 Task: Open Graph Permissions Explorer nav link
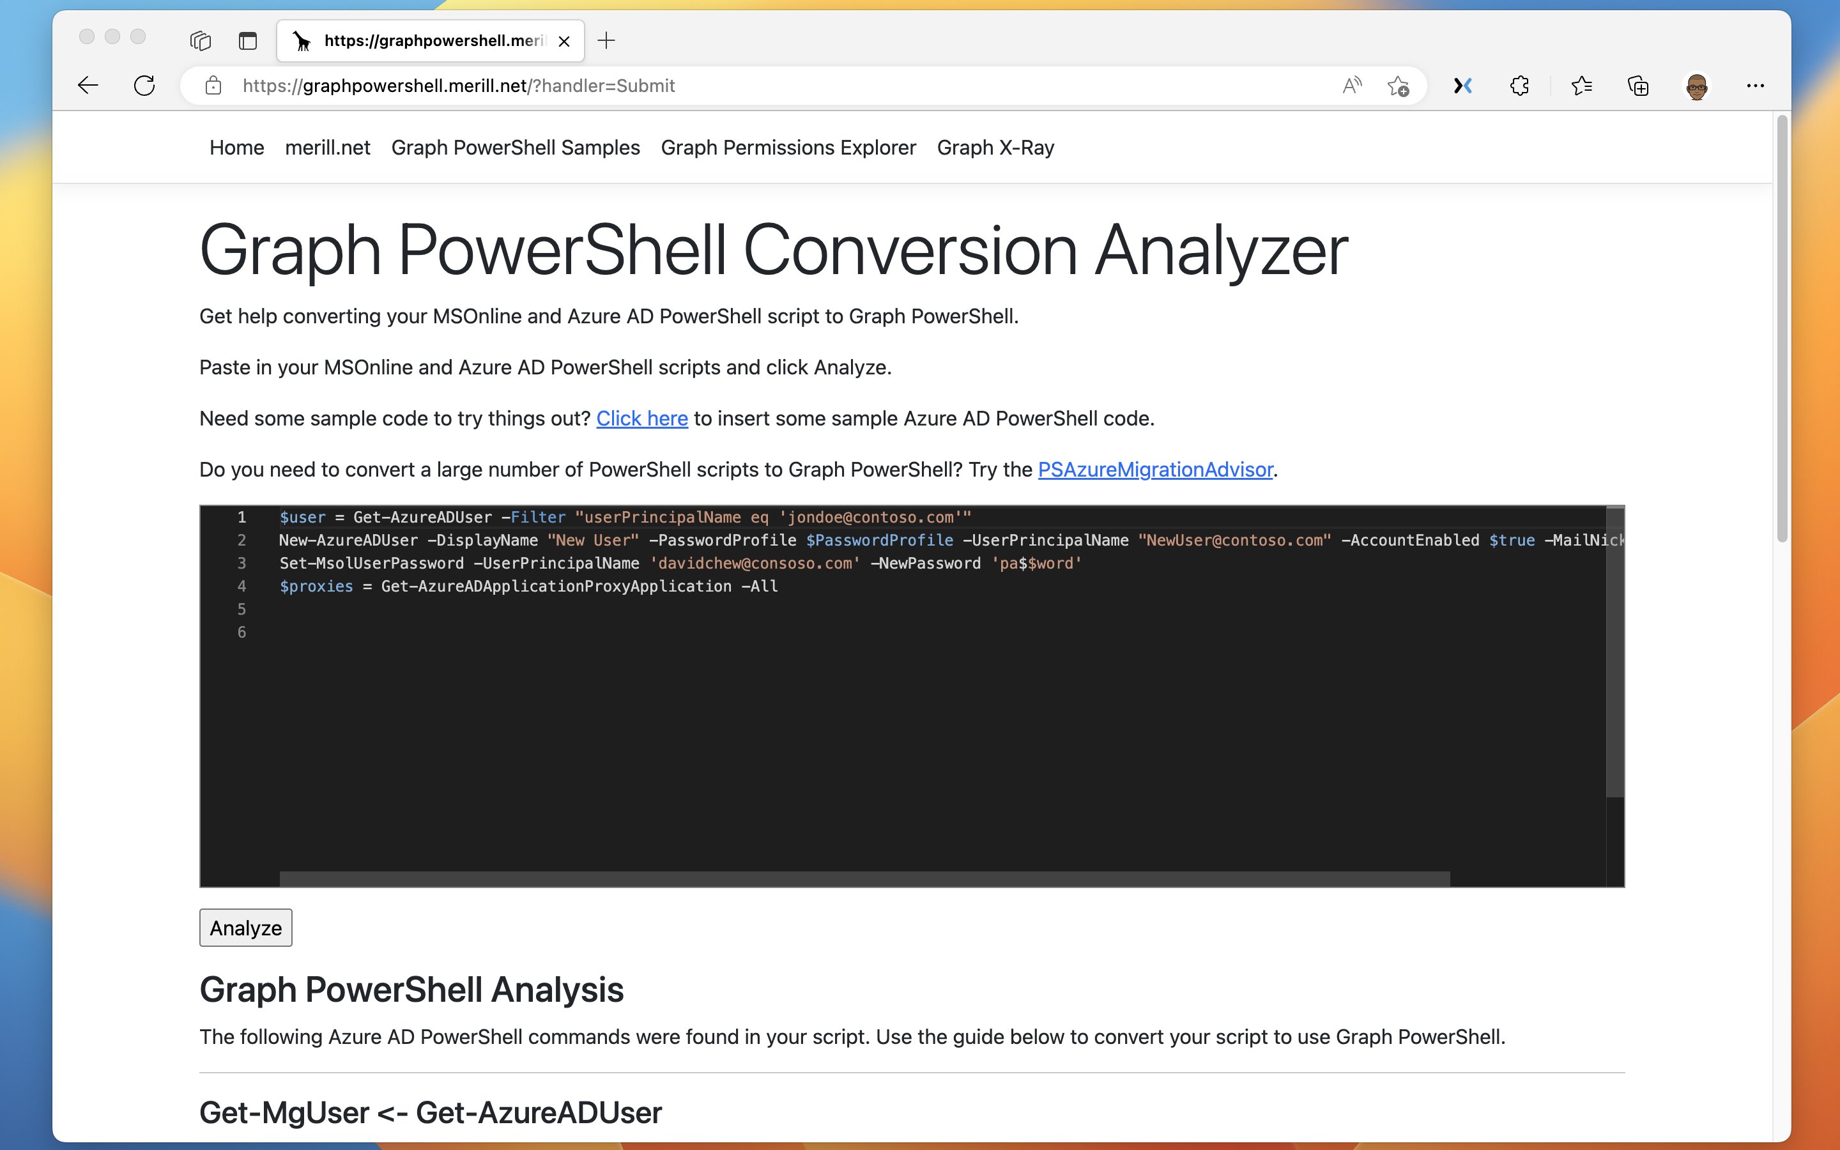[x=788, y=148]
